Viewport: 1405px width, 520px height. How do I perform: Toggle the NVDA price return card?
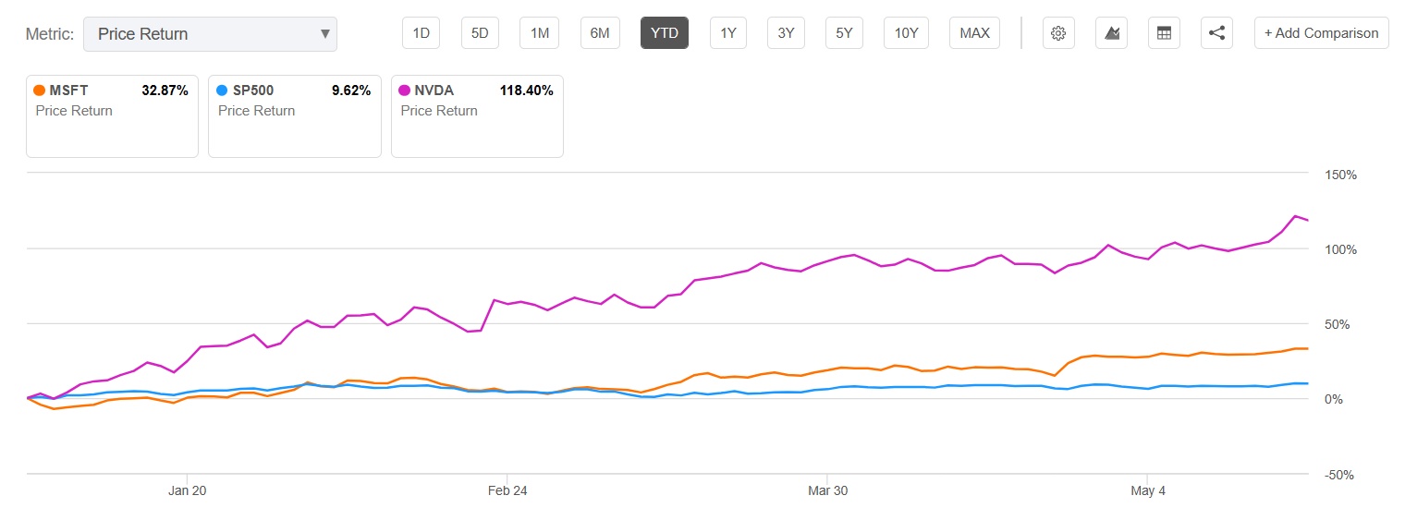tap(477, 116)
